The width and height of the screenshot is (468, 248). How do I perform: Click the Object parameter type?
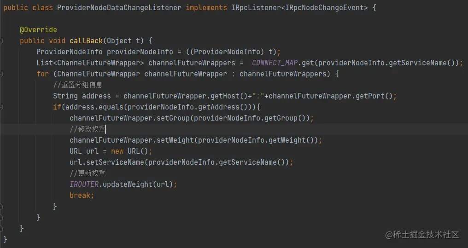(x=119, y=40)
